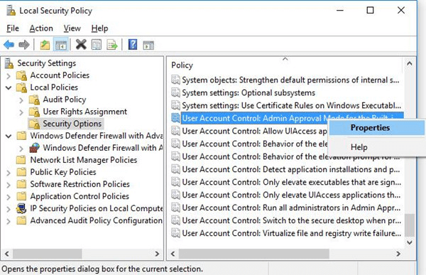Click the Windows Defender Firewall child node icon
Image resolution: width=426 pixels, height=275 pixels.
point(35,148)
